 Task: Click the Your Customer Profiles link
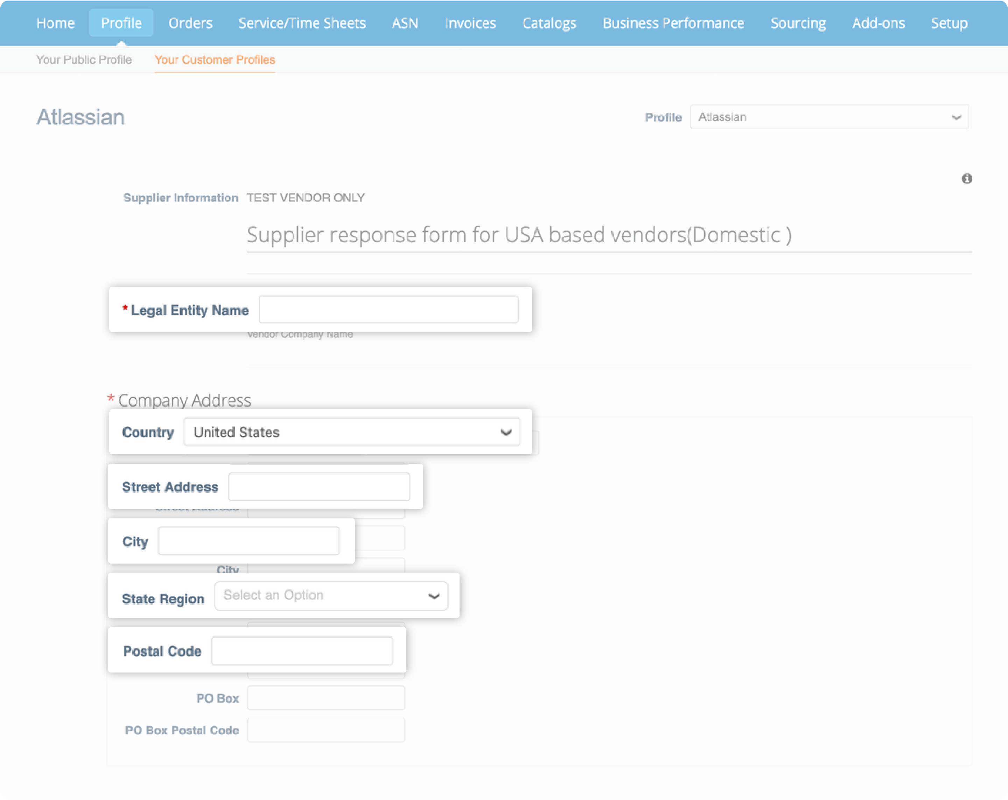215,59
